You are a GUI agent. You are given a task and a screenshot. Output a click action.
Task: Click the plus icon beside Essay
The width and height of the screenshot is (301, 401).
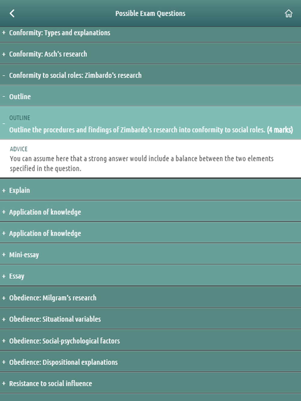point(4,276)
